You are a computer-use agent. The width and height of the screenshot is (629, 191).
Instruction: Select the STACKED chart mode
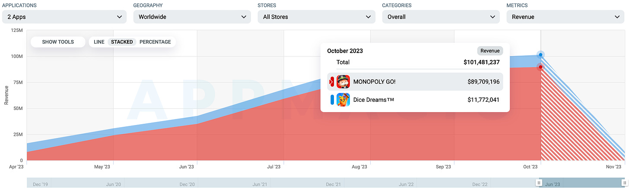(122, 42)
